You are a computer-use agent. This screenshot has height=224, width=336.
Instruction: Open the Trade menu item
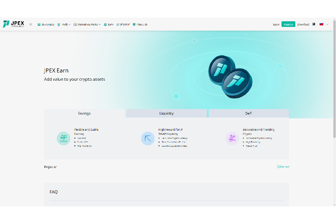pos(64,24)
